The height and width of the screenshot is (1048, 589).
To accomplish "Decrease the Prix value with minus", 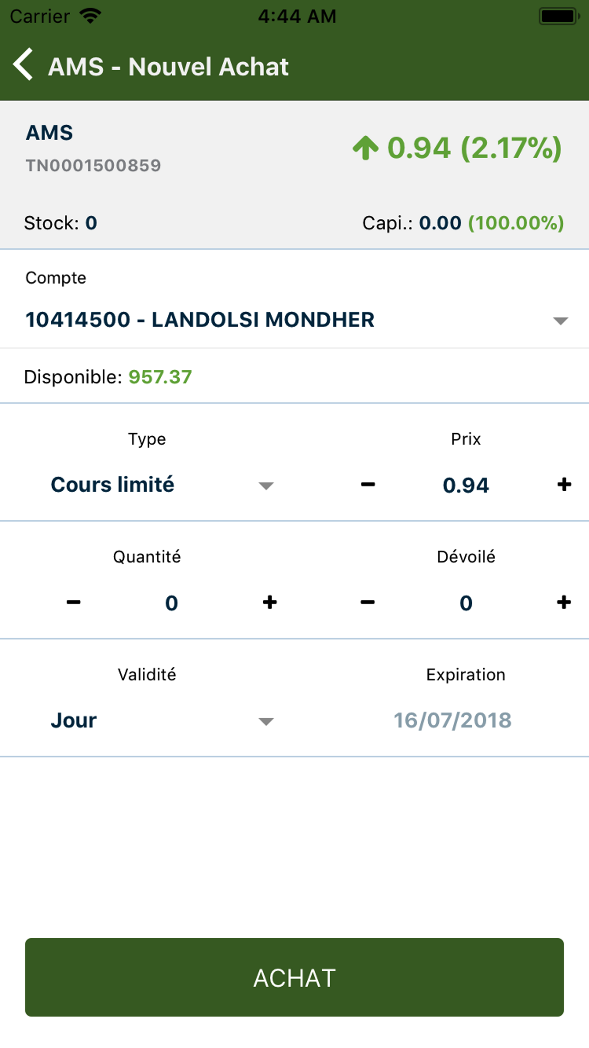I will click(x=368, y=485).
